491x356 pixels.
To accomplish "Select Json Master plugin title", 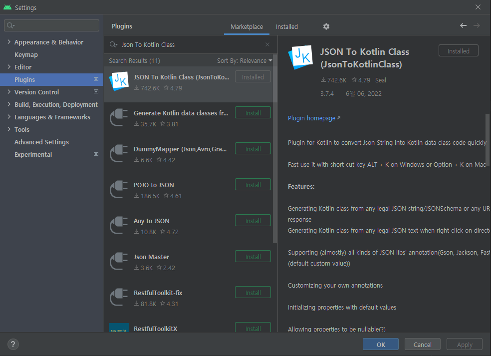I will point(151,257).
